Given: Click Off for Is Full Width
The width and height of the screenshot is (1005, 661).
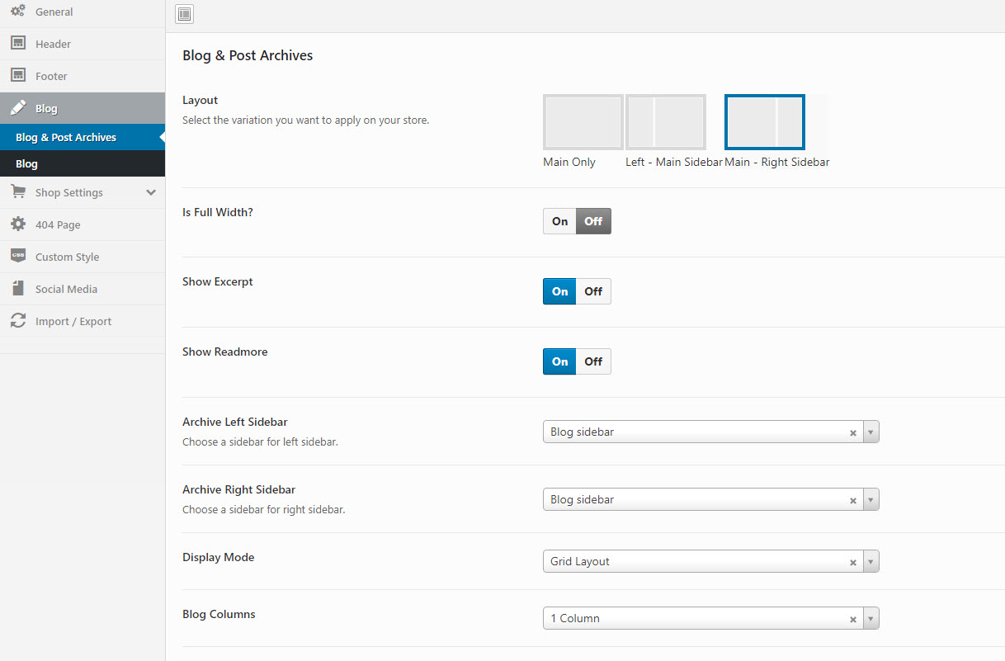Looking at the screenshot, I should click(593, 221).
